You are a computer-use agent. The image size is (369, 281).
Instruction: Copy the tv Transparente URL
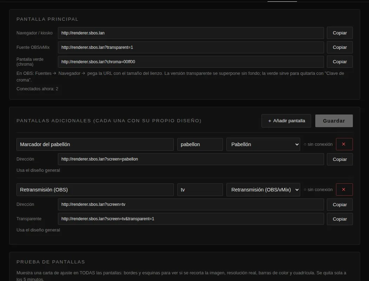(x=340, y=219)
